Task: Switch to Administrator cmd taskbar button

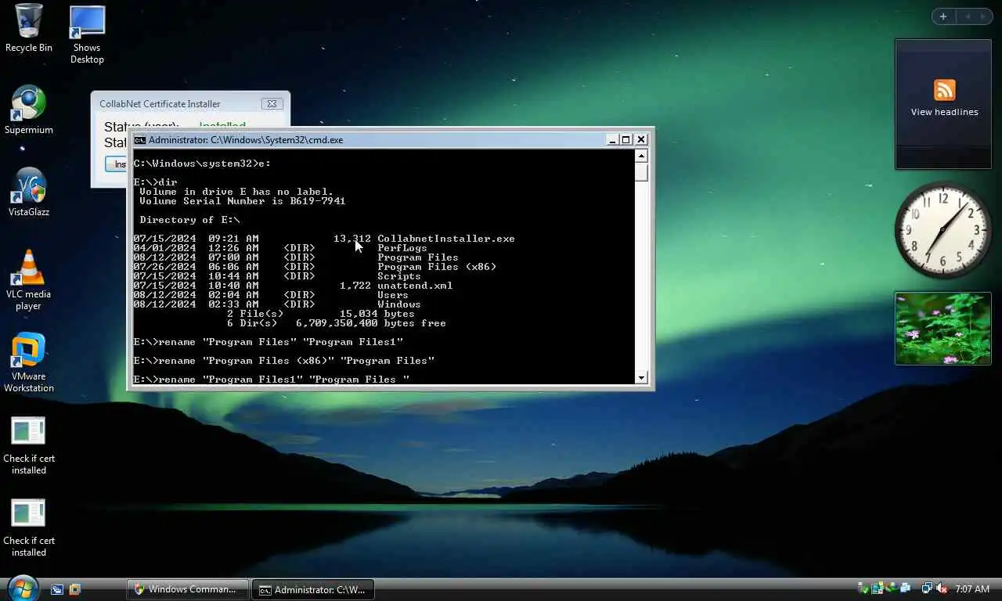Action: click(x=314, y=589)
